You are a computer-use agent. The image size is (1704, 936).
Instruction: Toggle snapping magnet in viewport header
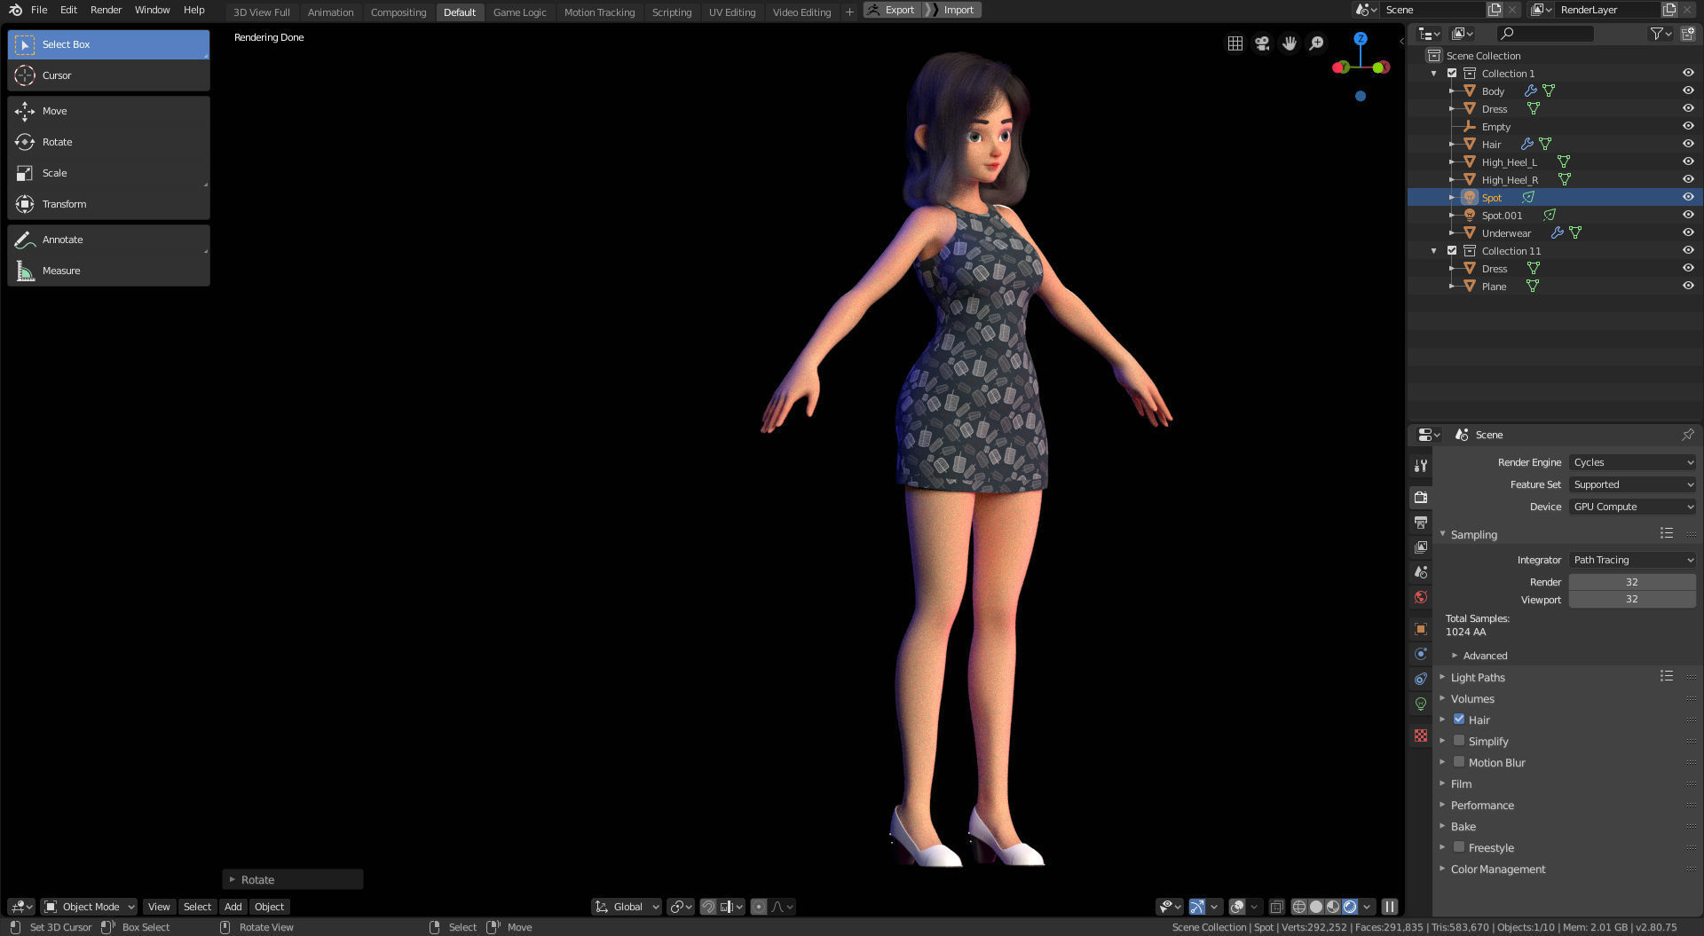point(708,907)
